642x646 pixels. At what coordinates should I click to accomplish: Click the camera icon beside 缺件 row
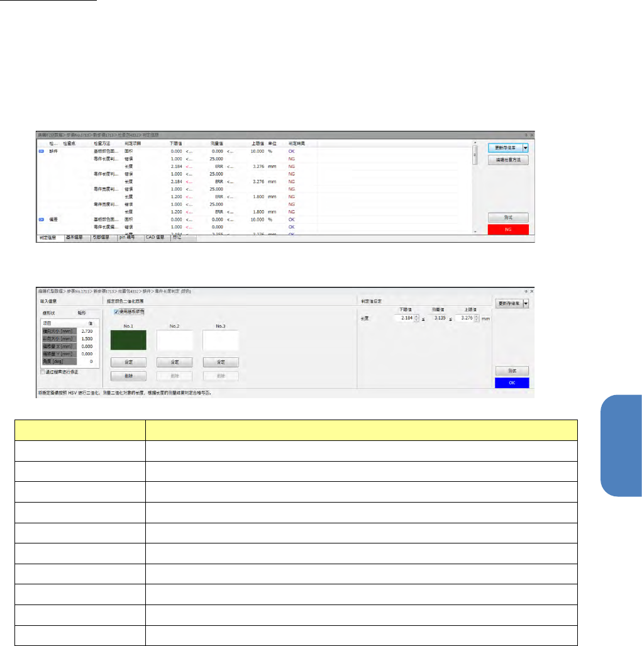coord(41,151)
